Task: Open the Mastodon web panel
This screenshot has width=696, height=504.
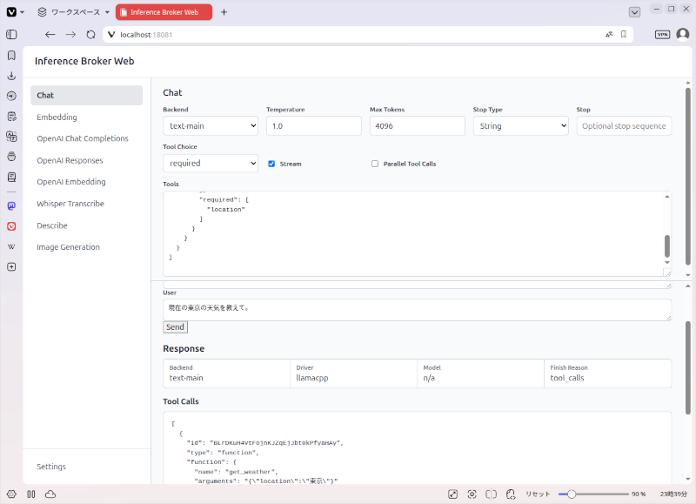Action: 11,205
